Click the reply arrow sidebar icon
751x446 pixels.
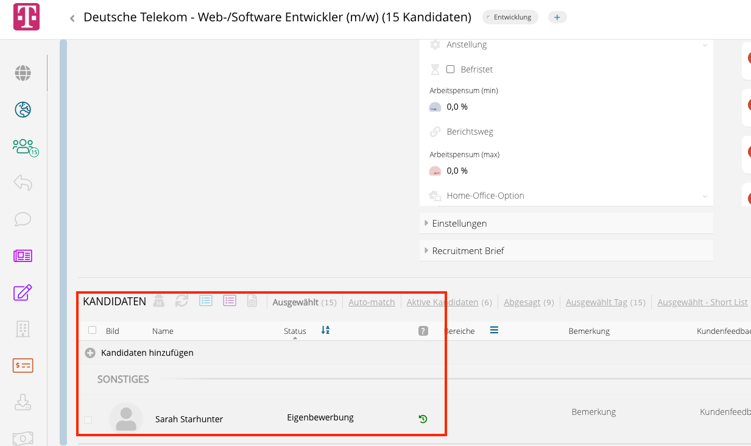point(23,183)
